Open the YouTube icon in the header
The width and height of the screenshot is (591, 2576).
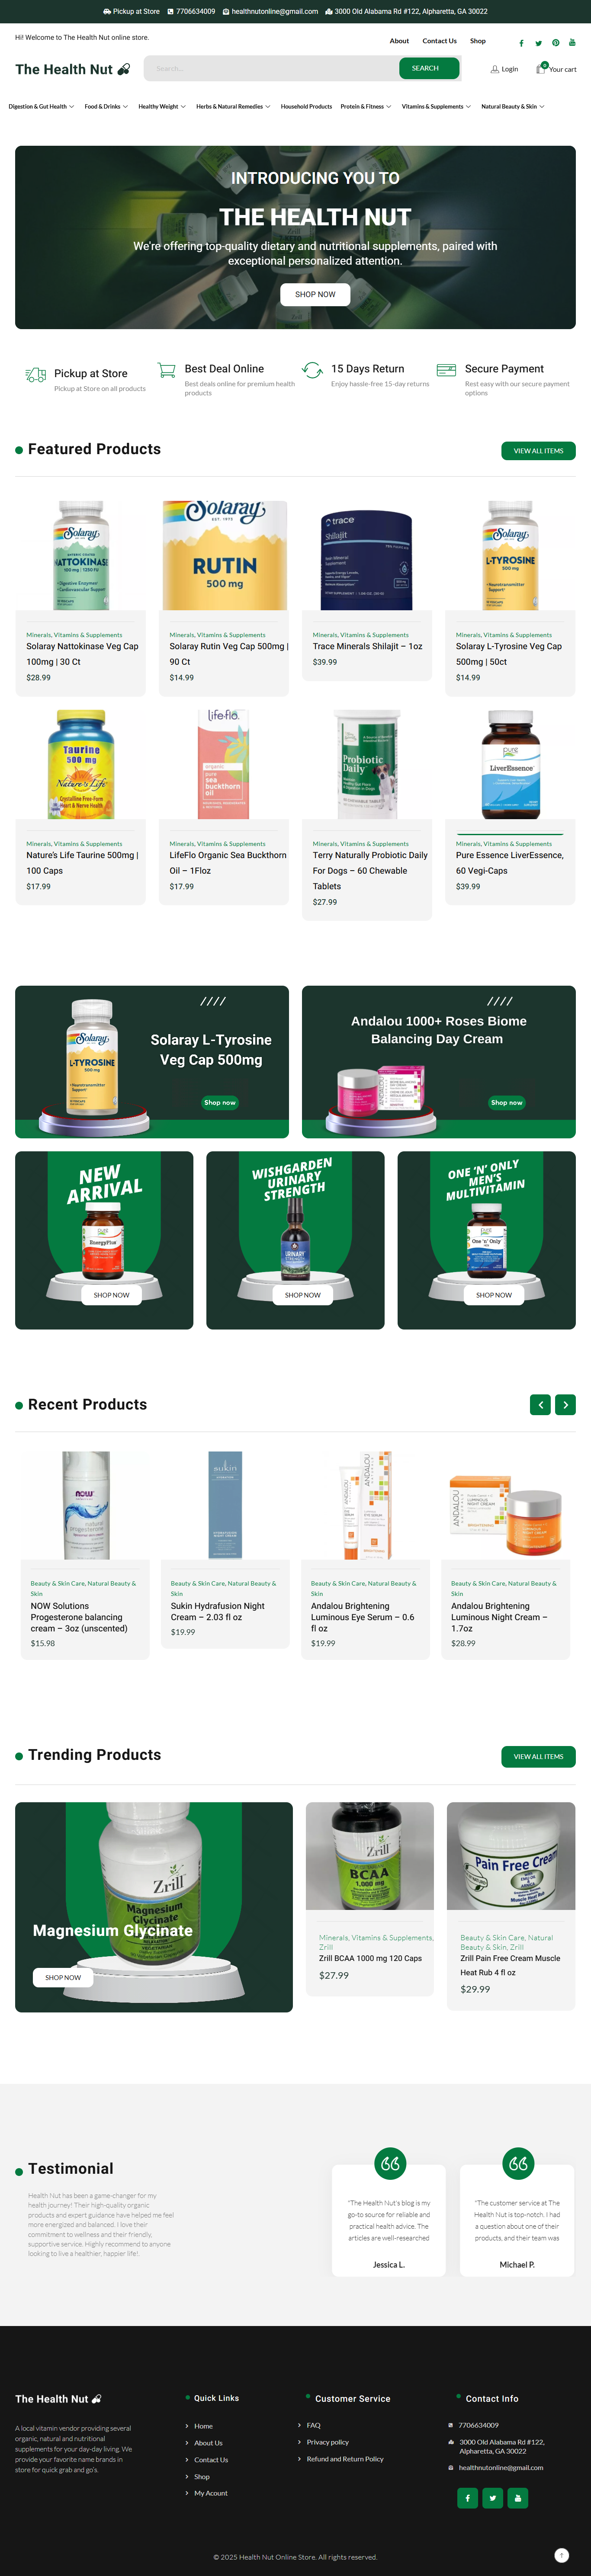point(572,43)
